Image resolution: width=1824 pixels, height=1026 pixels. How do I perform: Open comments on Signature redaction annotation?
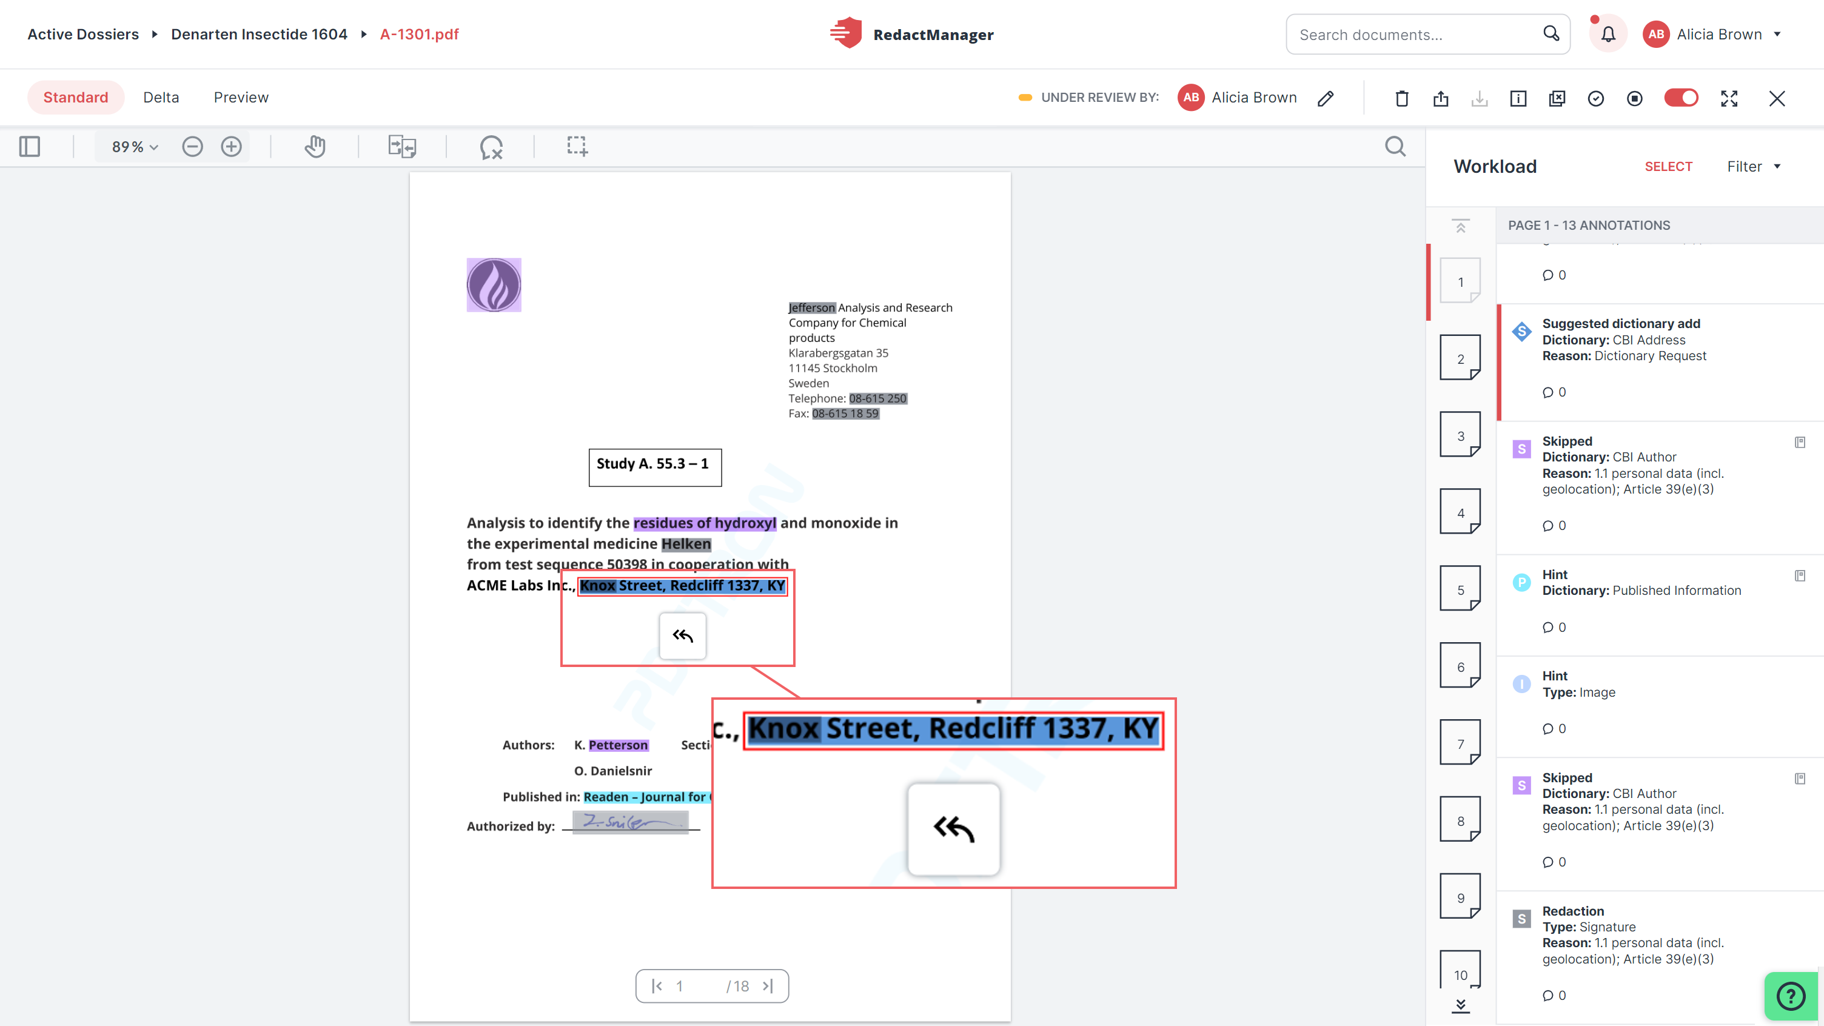[x=1554, y=996]
